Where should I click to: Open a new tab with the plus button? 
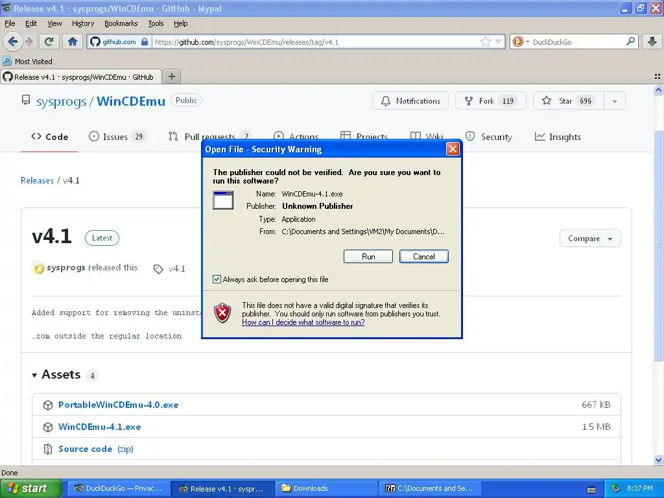tap(171, 77)
